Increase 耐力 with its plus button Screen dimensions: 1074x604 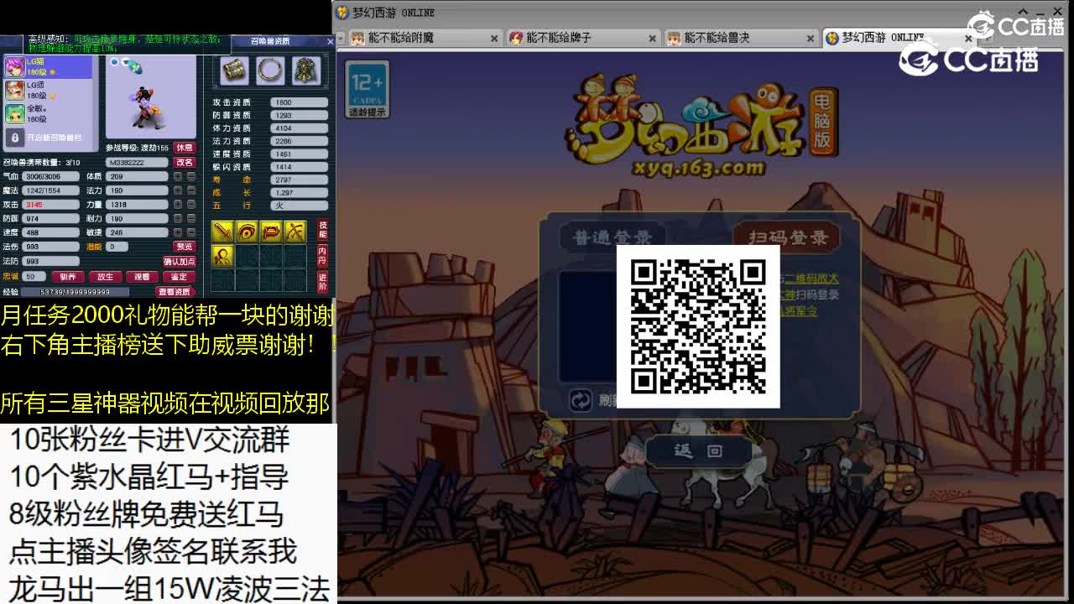pyautogui.click(x=178, y=218)
